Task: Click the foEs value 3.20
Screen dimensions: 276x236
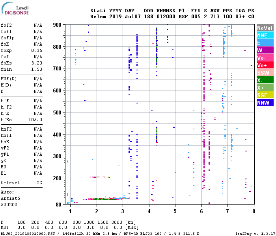Action: 37,63
